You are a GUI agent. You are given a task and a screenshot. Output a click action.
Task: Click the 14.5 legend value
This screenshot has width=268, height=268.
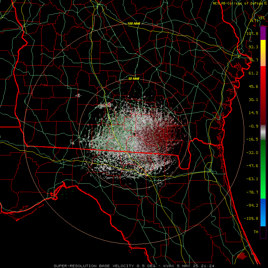point(253,113)
